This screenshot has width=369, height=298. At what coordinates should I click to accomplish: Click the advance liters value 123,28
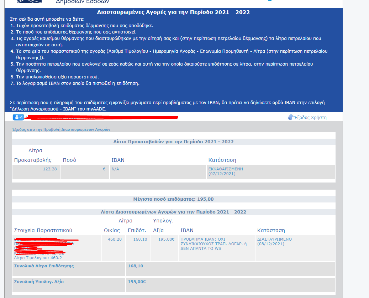pos(50,169)
